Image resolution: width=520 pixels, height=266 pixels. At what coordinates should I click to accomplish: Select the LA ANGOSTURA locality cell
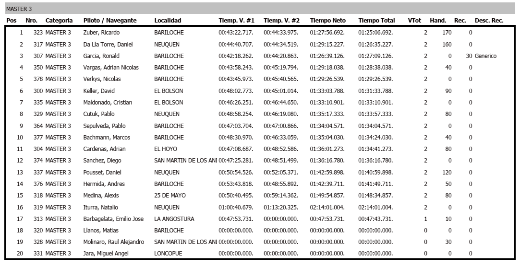(x=174, y=219)
